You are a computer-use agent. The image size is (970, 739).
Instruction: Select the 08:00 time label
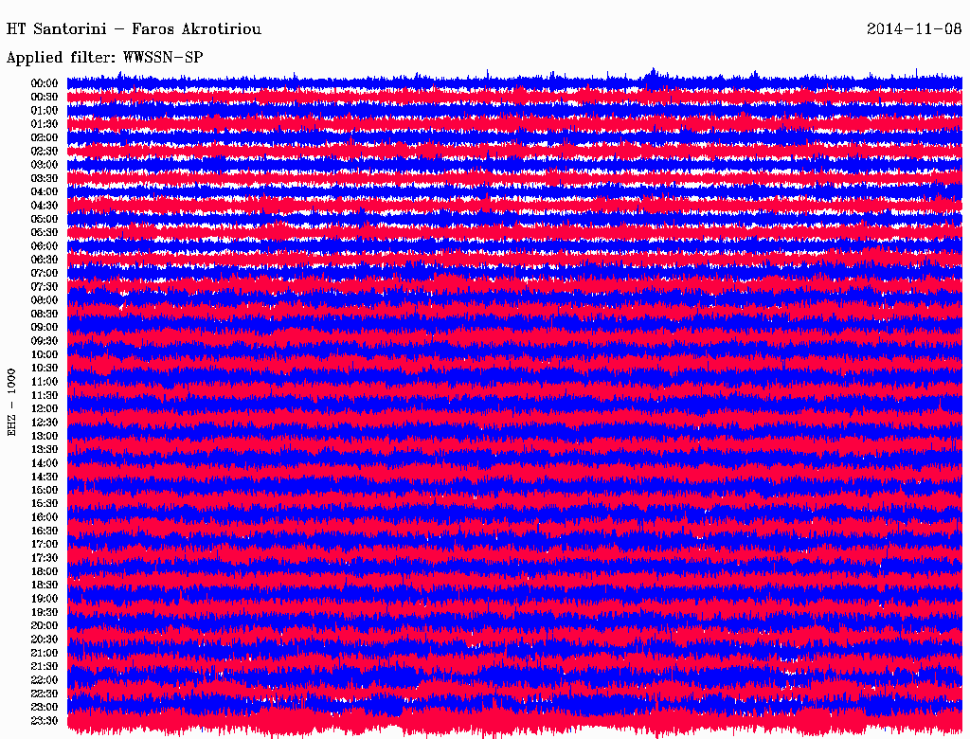point(45,300)
